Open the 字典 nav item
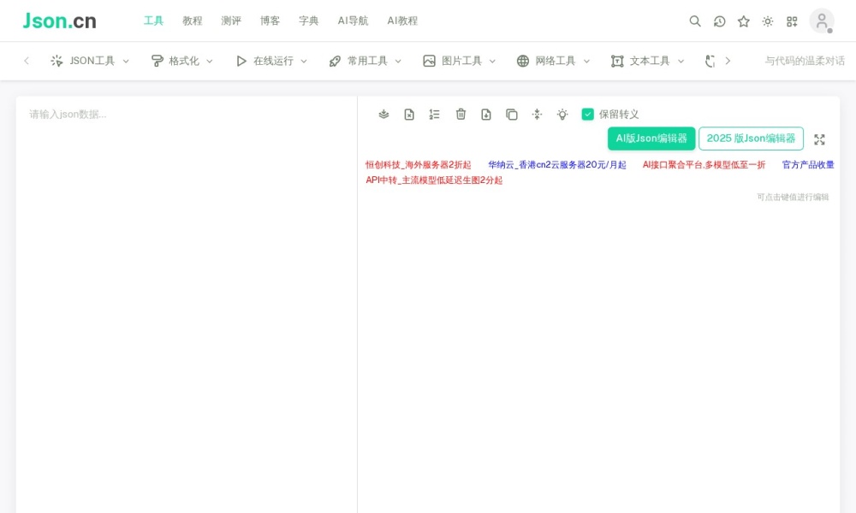Viewport: 856px width, 513px height. coord(308,21)
